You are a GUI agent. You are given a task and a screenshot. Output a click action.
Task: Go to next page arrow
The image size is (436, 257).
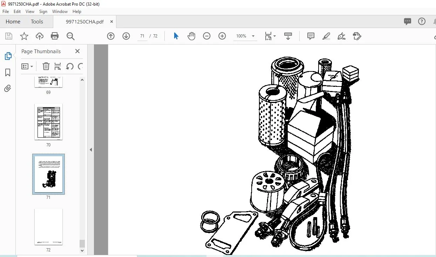(126, 36)
